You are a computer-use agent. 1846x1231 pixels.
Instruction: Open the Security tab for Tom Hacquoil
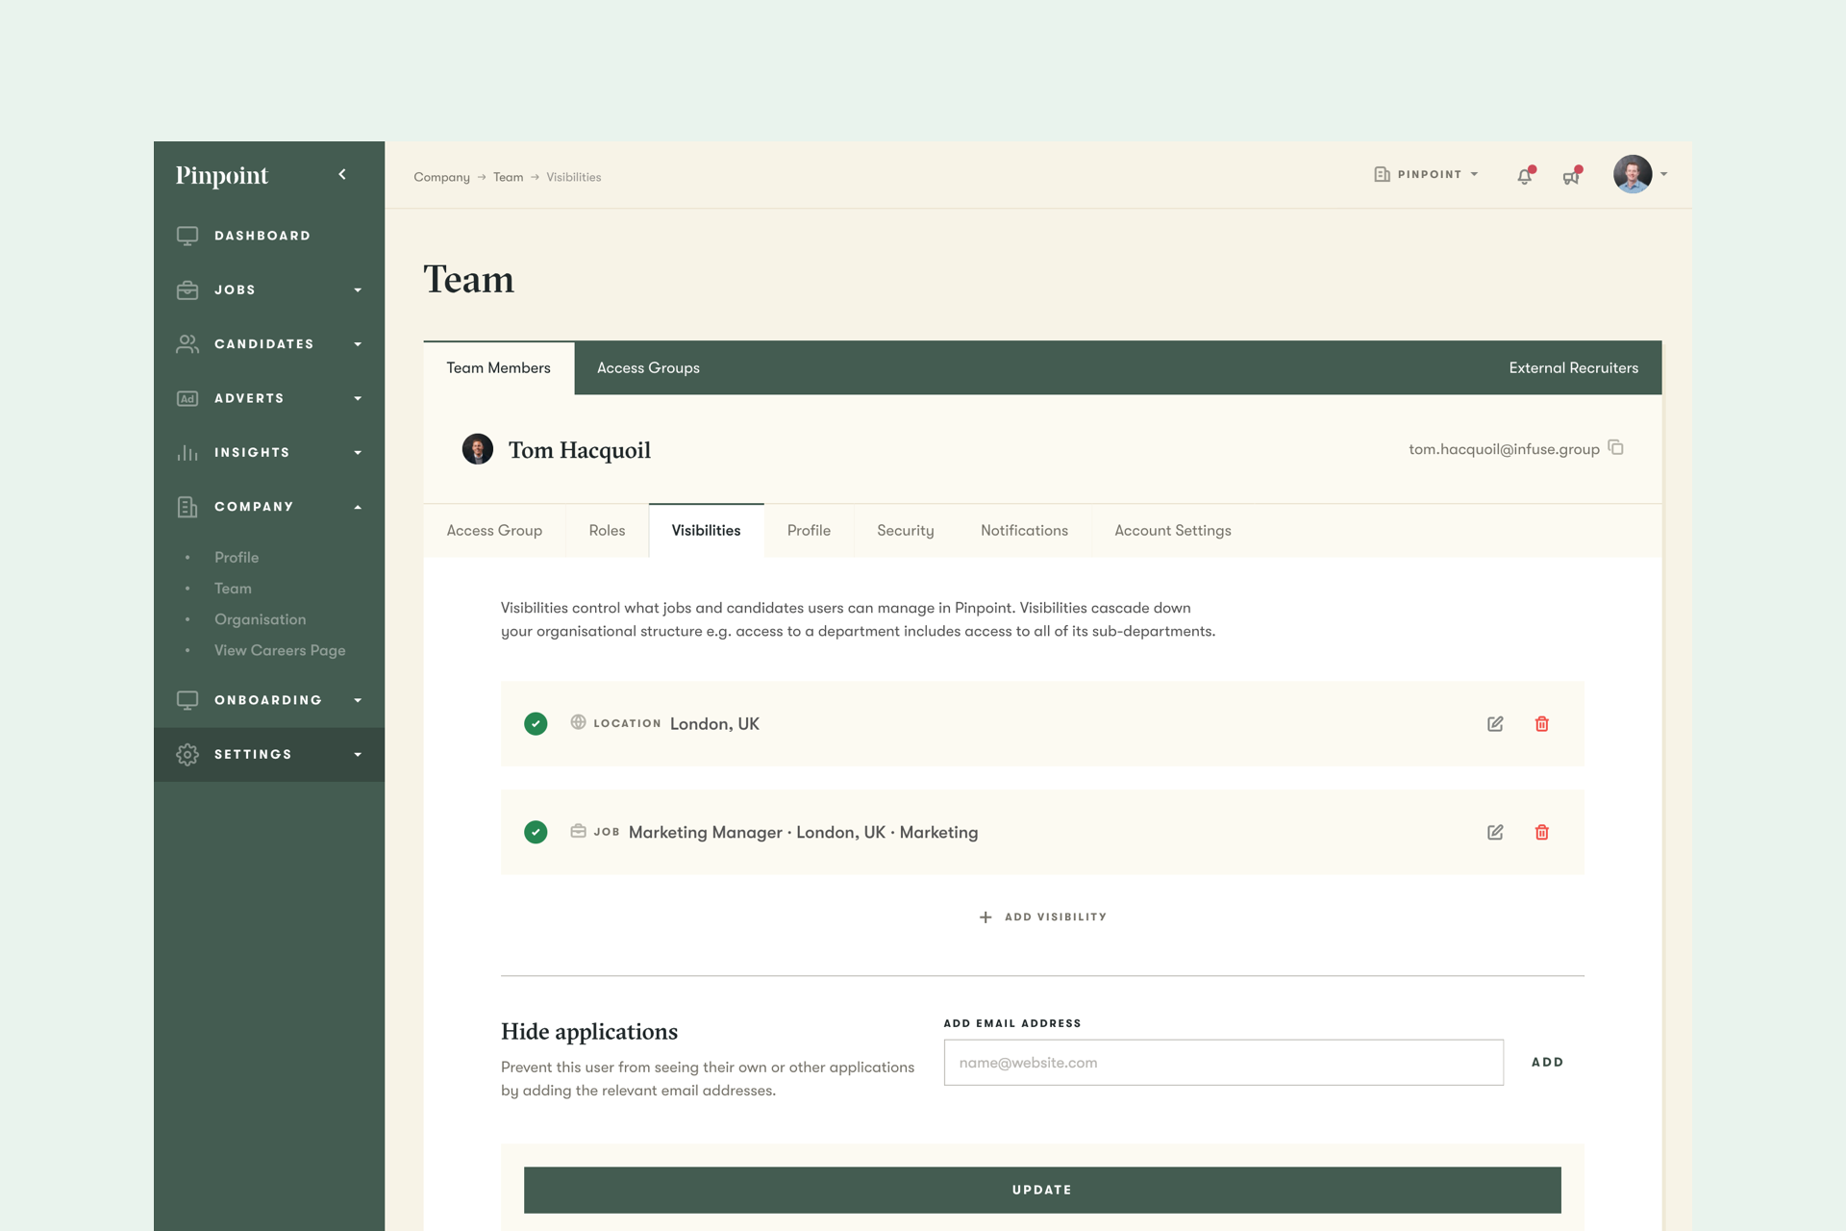point(905,531)
